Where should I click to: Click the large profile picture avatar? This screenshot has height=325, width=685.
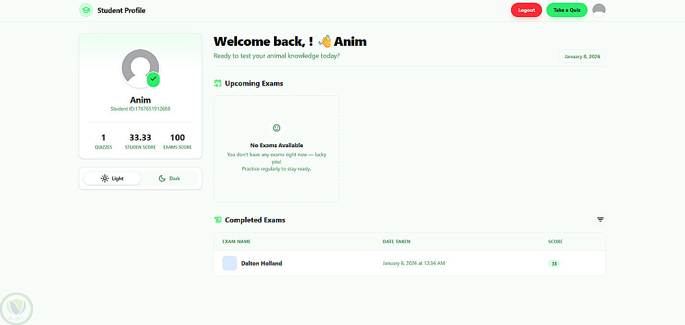click(x=140, y=68)
